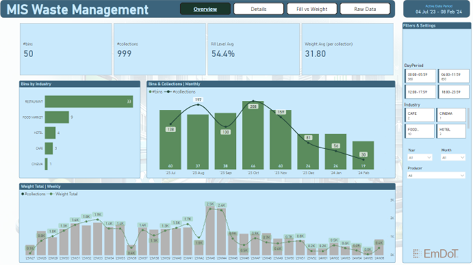Expand the Month dropdown
The width and height of the screenshot is (473, 265).
[453, 157]
